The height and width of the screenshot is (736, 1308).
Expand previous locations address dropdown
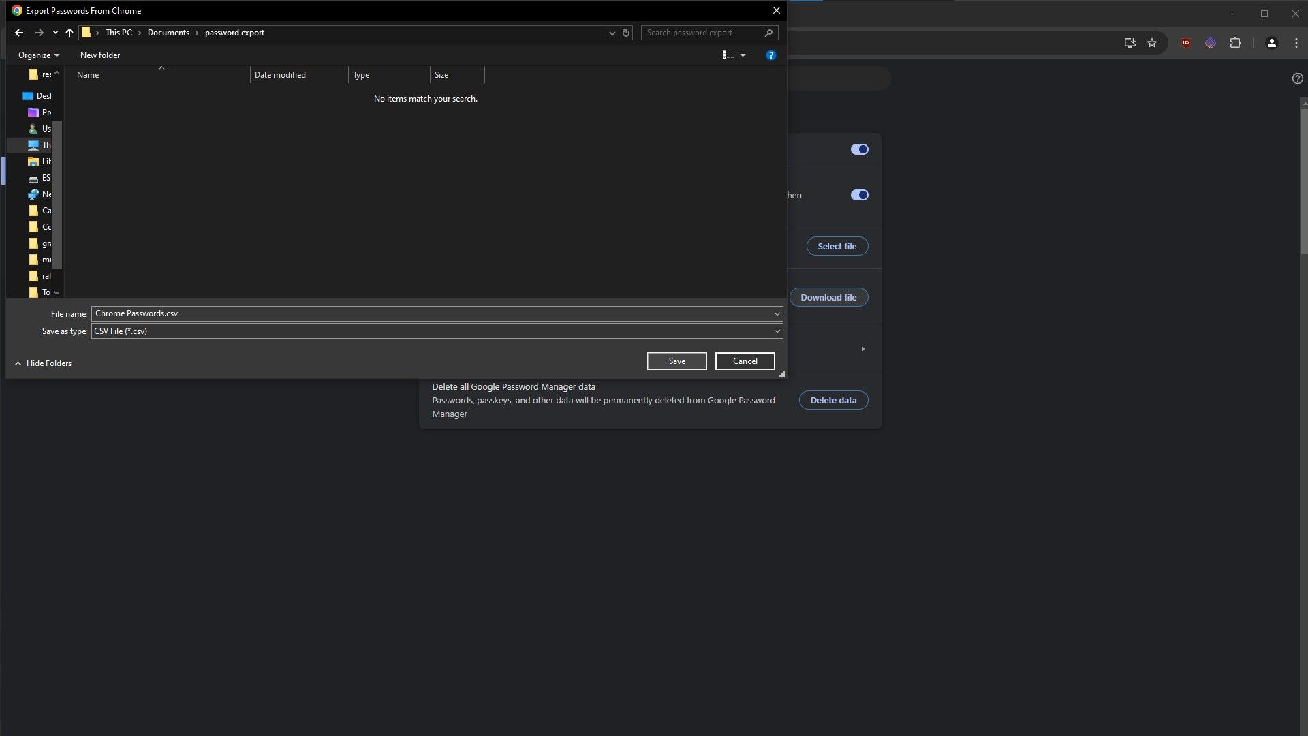coord(612,33)
